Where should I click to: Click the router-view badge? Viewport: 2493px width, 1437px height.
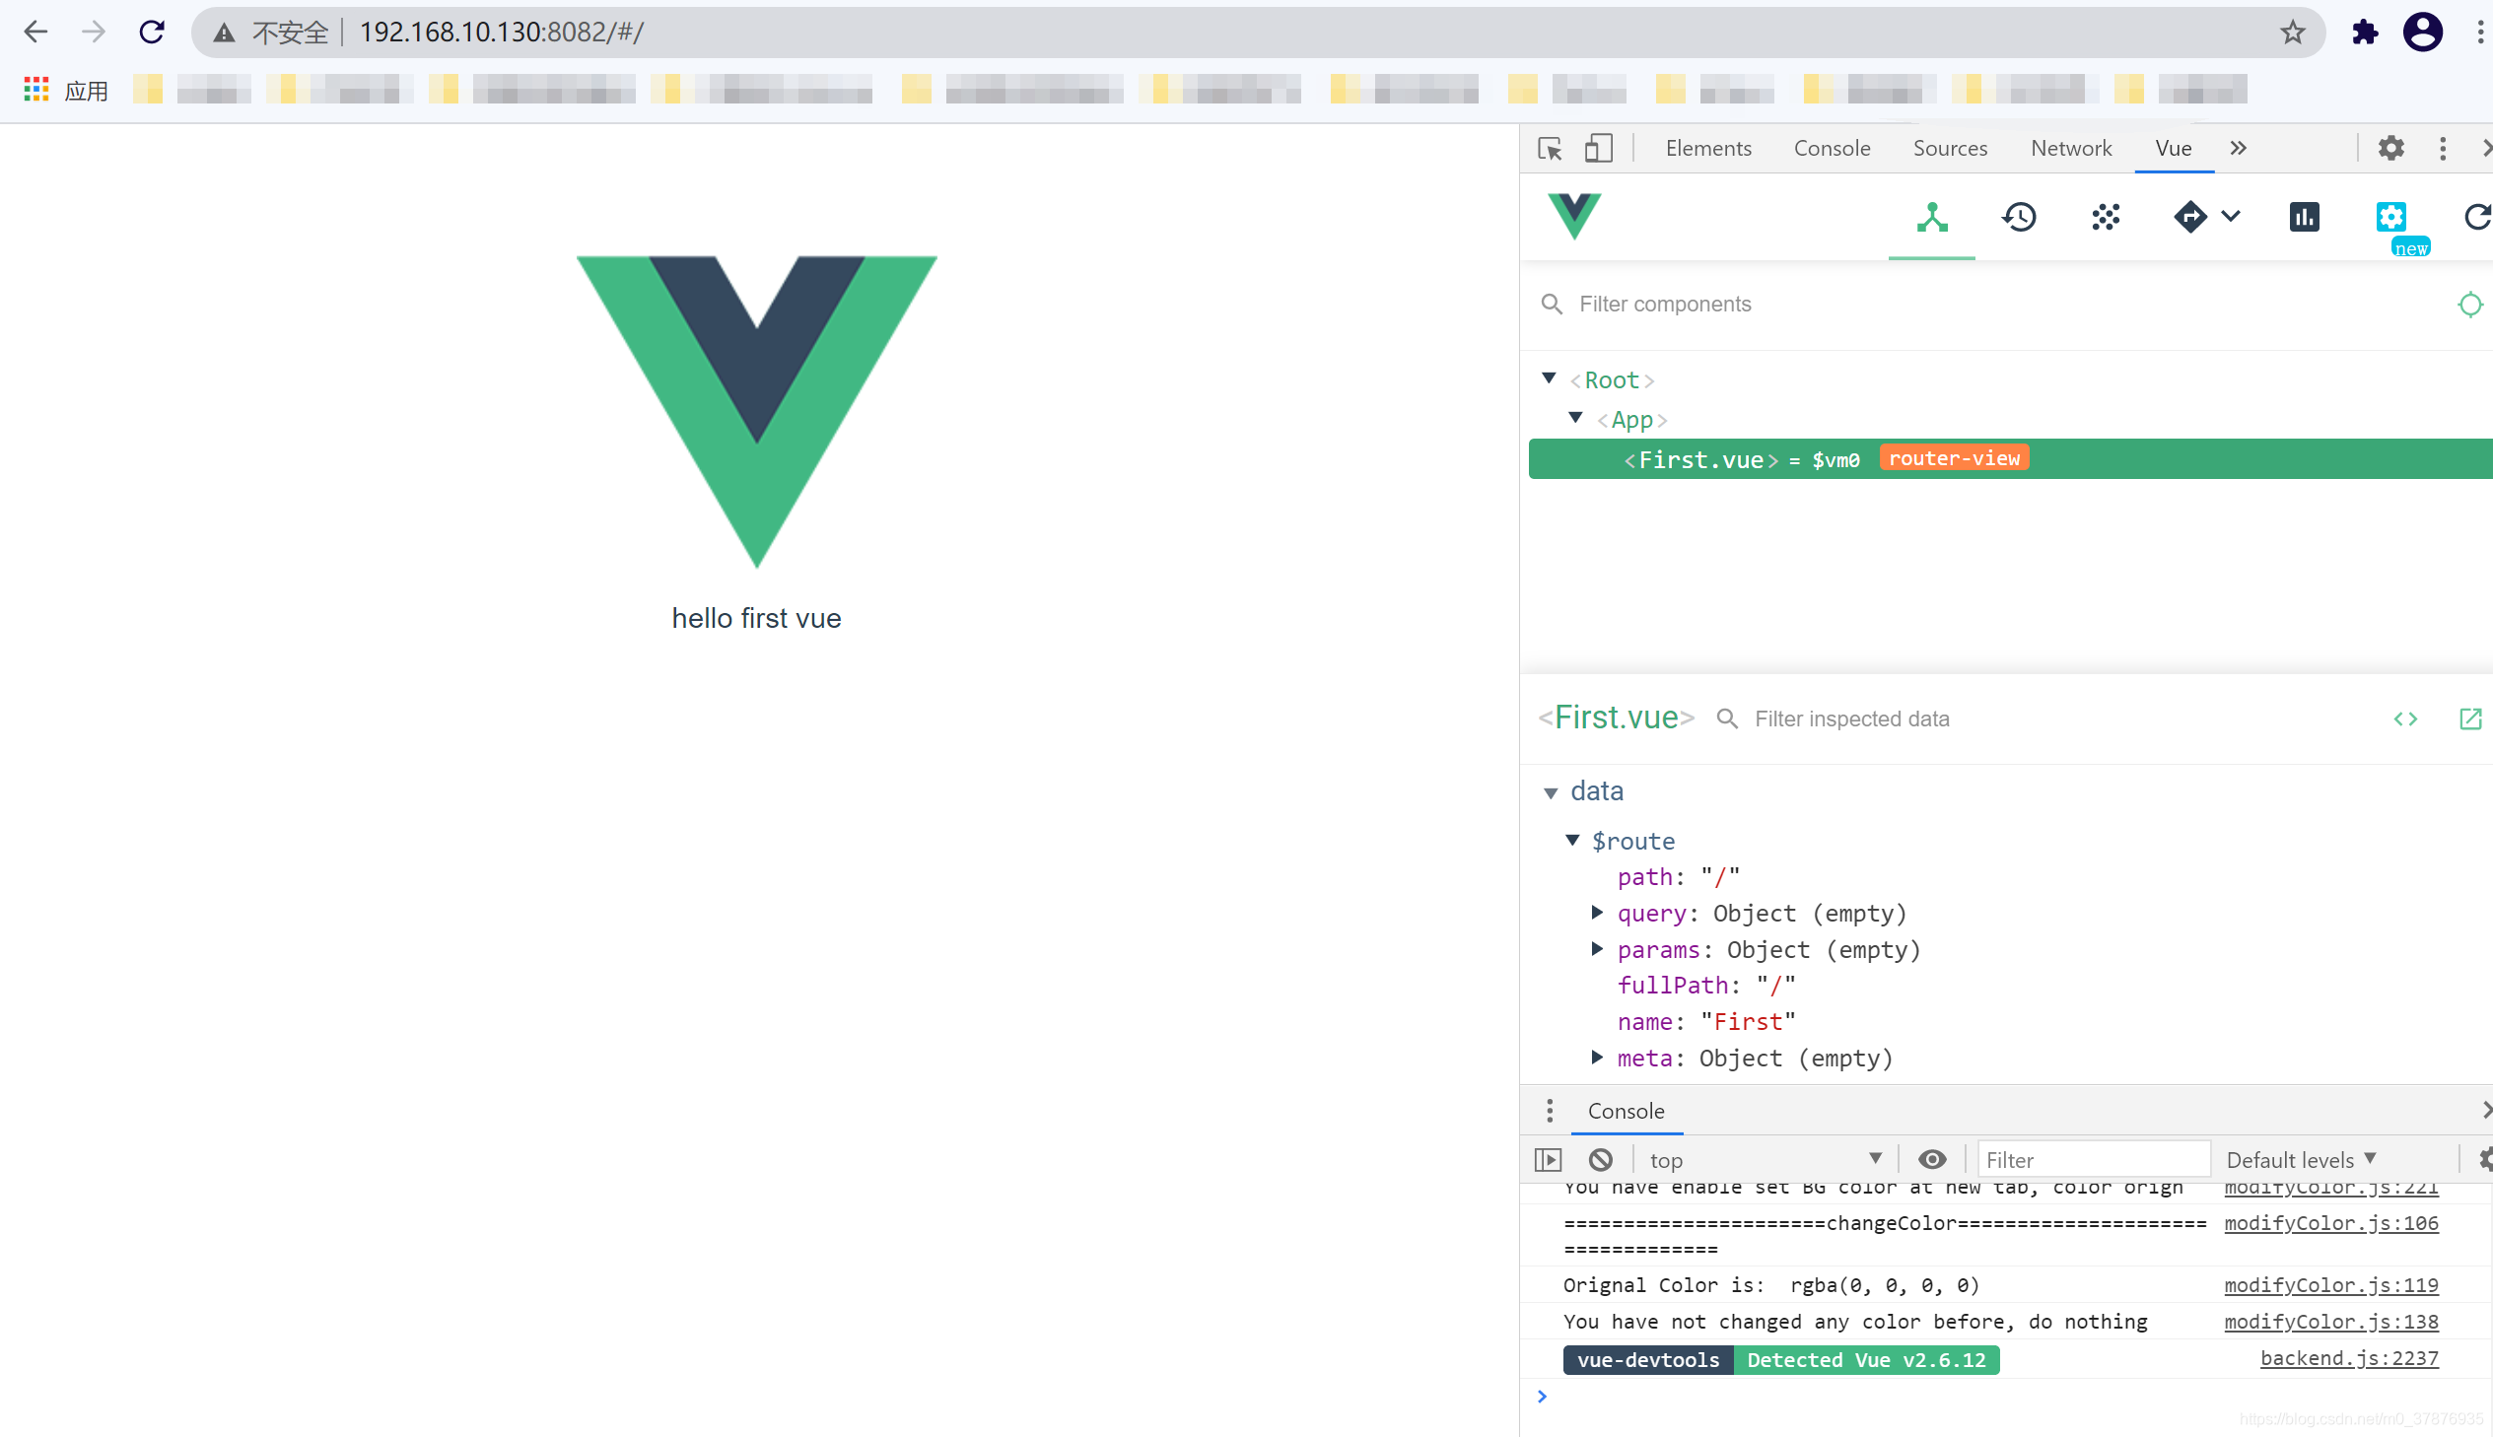pyautogui.click(x=1953, y=458)
